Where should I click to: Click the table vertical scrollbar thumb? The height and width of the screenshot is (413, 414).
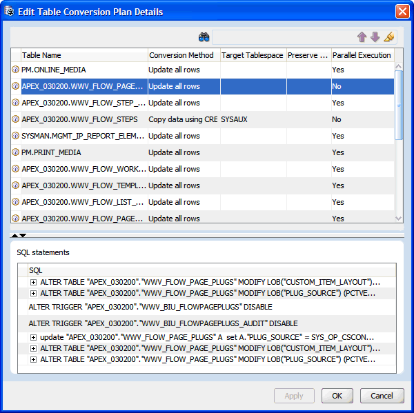point(398,105)
